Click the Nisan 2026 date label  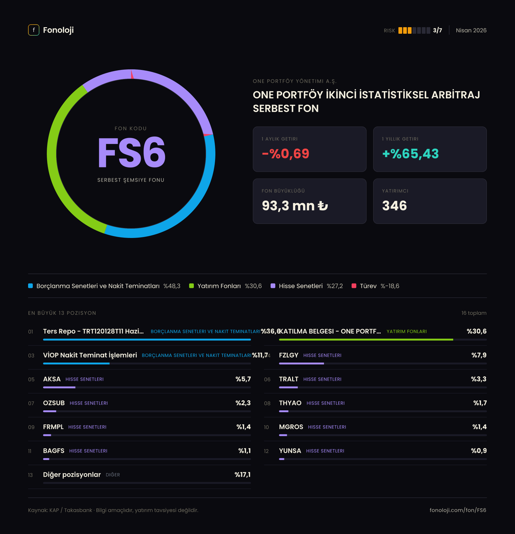pyautogui.click(x=471, y=30)
